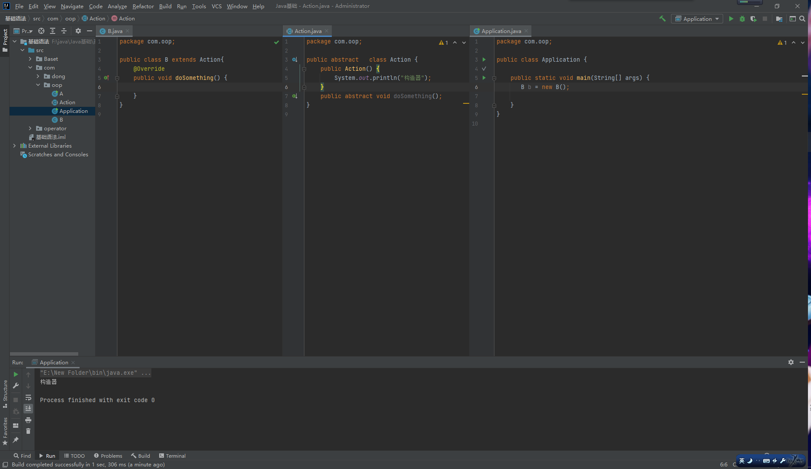The width and height of the screenshot is (811, 469).
Task: Toggle soft-wrap in Run console
Action: [28, 397]
